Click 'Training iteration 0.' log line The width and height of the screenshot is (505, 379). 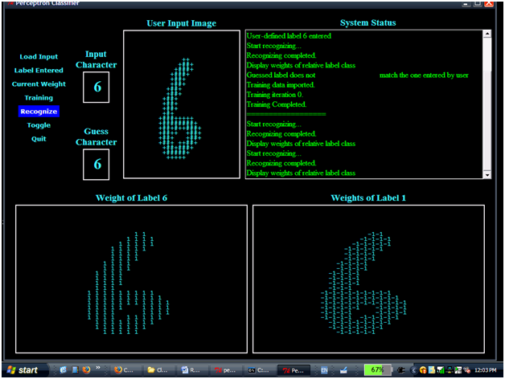click(275, 95)
